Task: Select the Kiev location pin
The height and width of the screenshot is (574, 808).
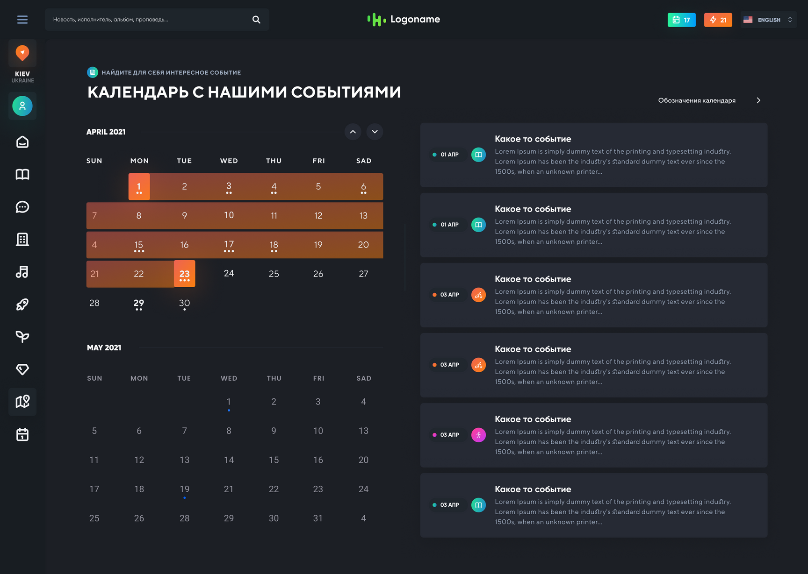Action: click(22, 53)
